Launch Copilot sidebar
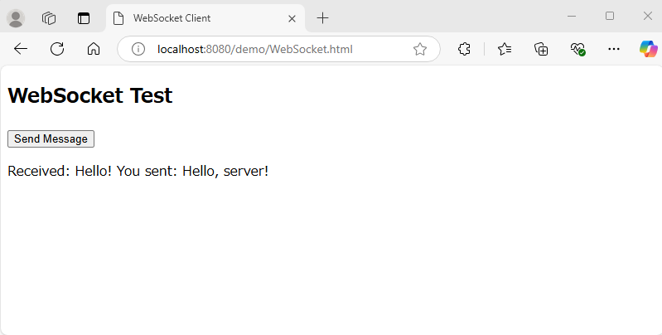The height and width of the screenshot is (335, 662). click(649, 49)
